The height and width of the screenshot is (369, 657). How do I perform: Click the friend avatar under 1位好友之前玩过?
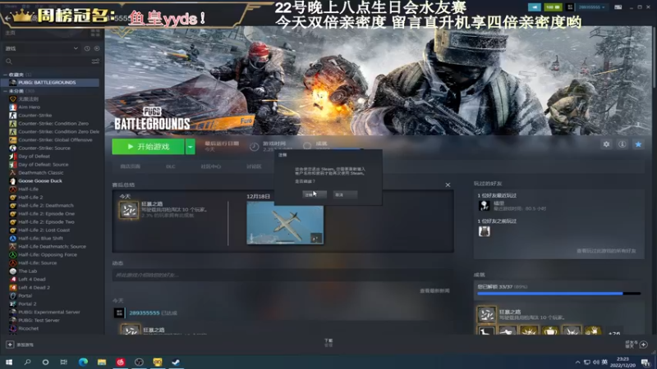[x=485, y=231]
